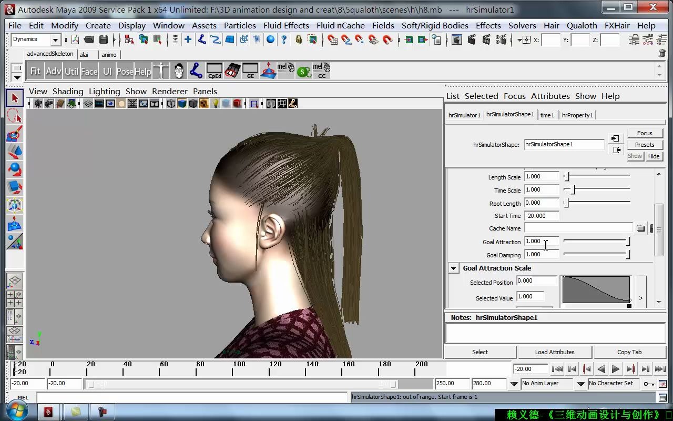Click the blue sphere icon in status line
The width and height of the screenshot is (673, 421).
point(270,40)
